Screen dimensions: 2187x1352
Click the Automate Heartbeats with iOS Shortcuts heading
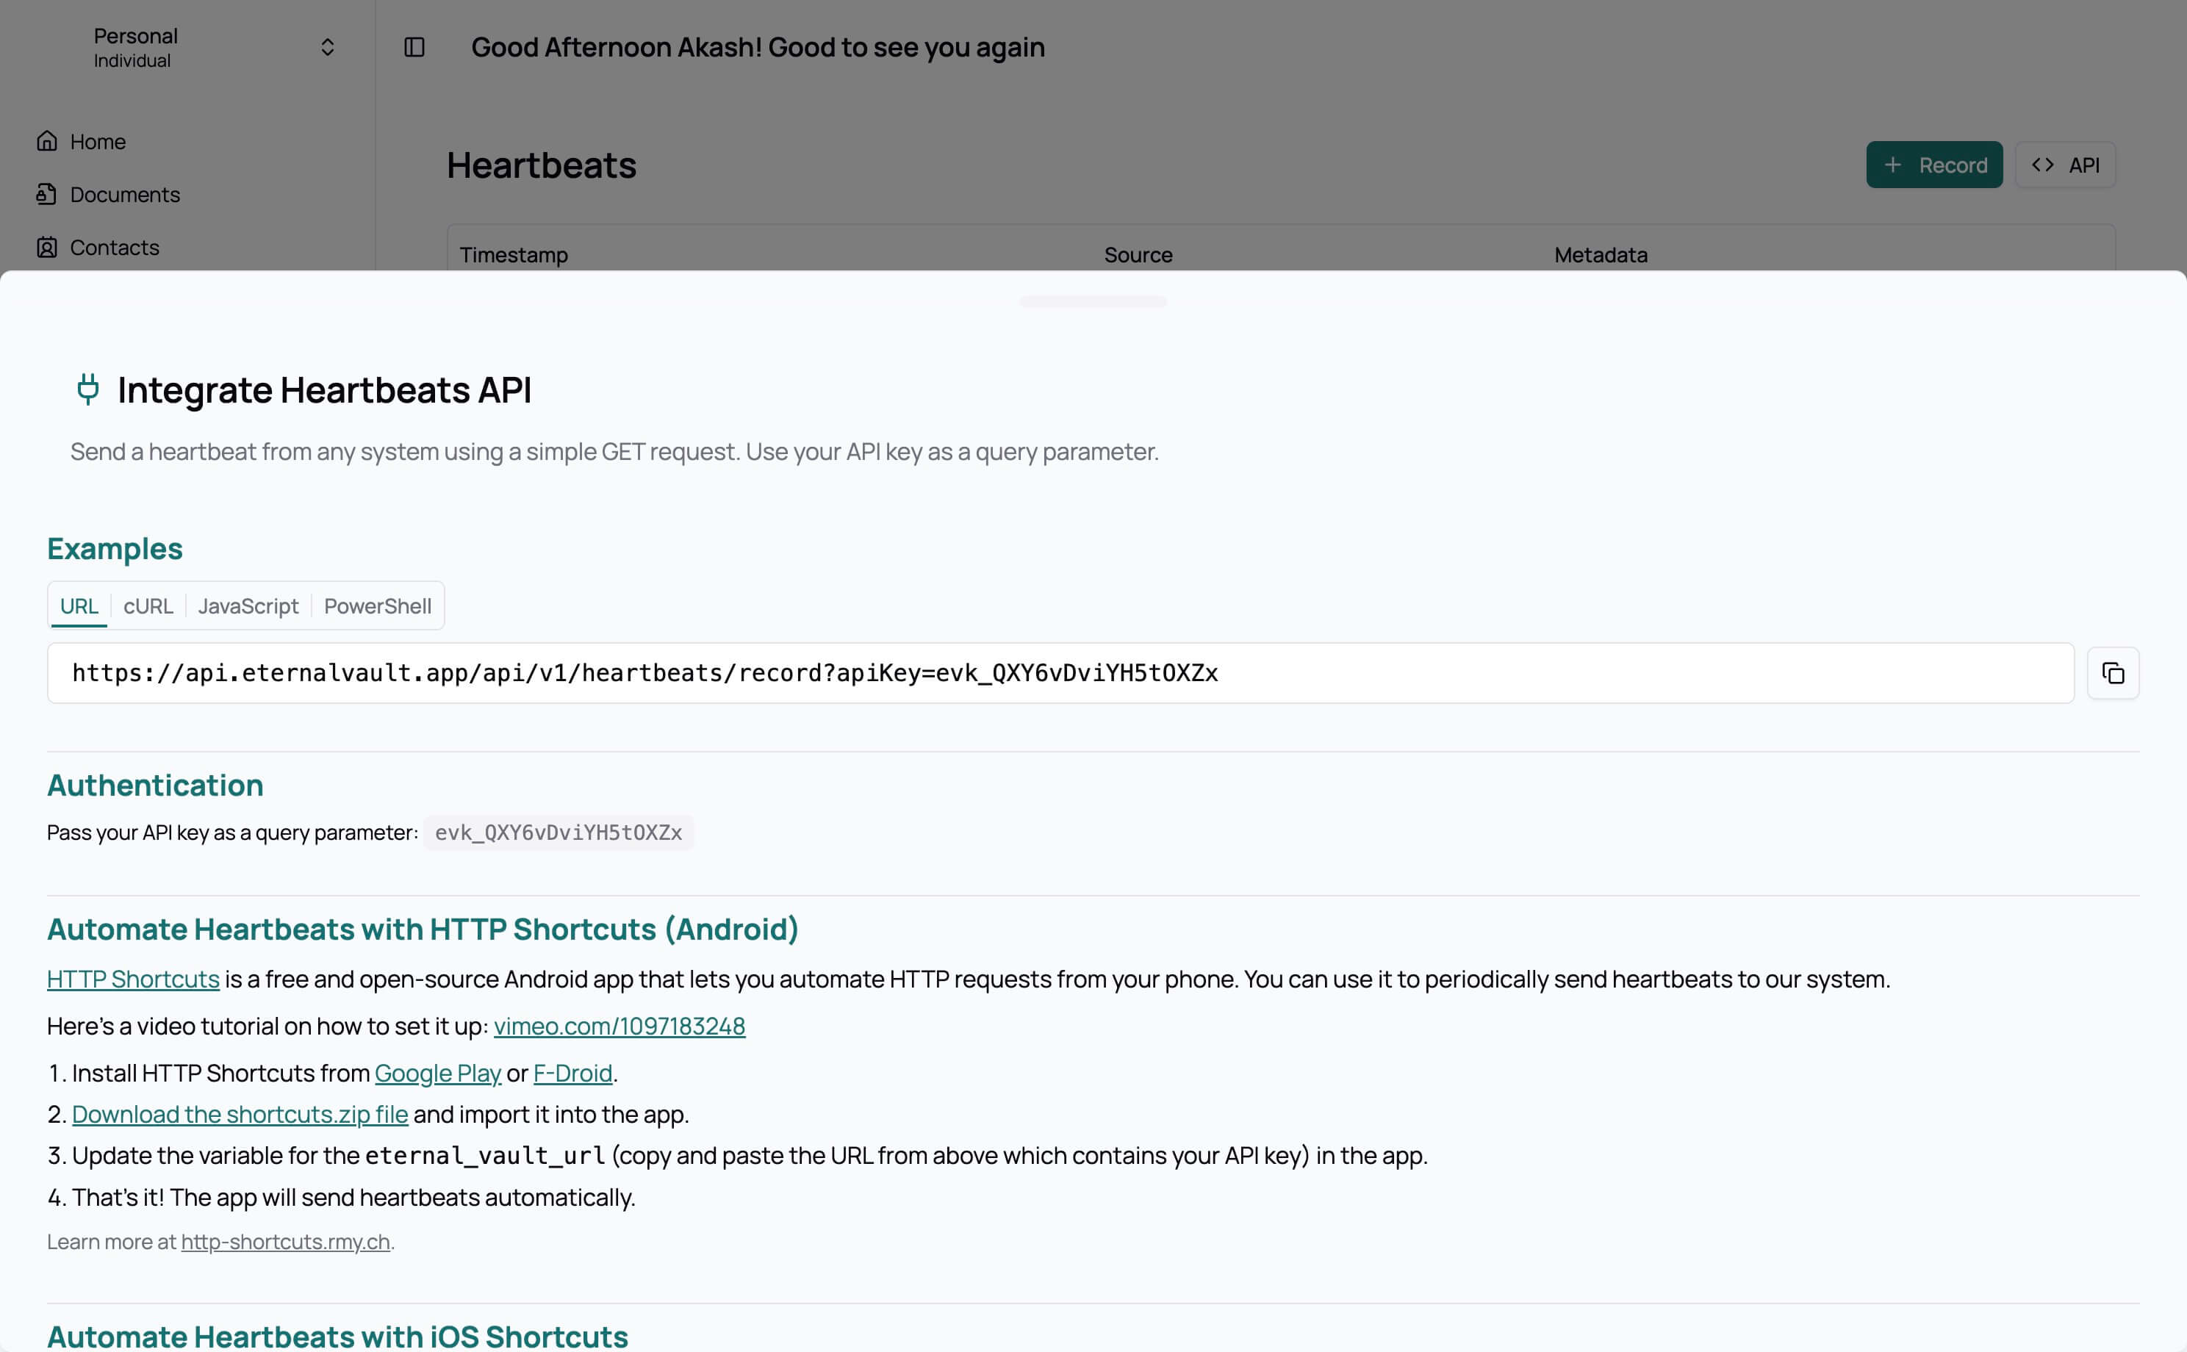click(x=337, y=1336)
